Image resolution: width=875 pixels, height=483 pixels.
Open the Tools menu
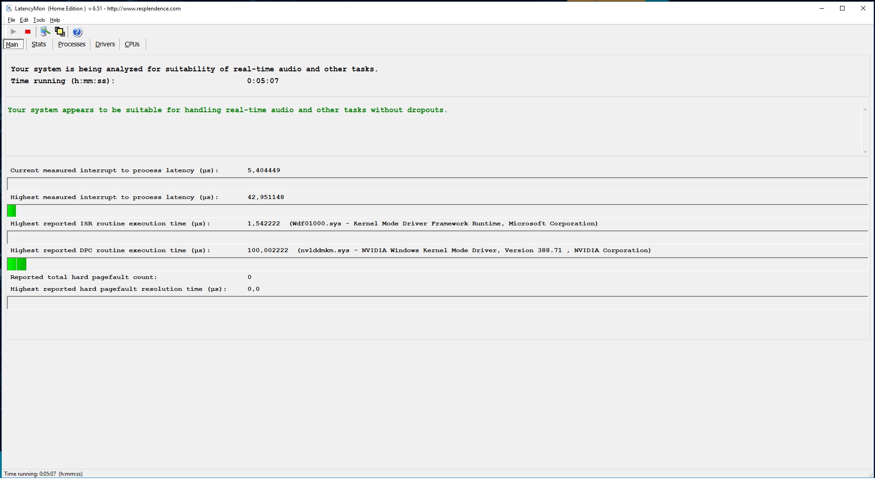39,20
